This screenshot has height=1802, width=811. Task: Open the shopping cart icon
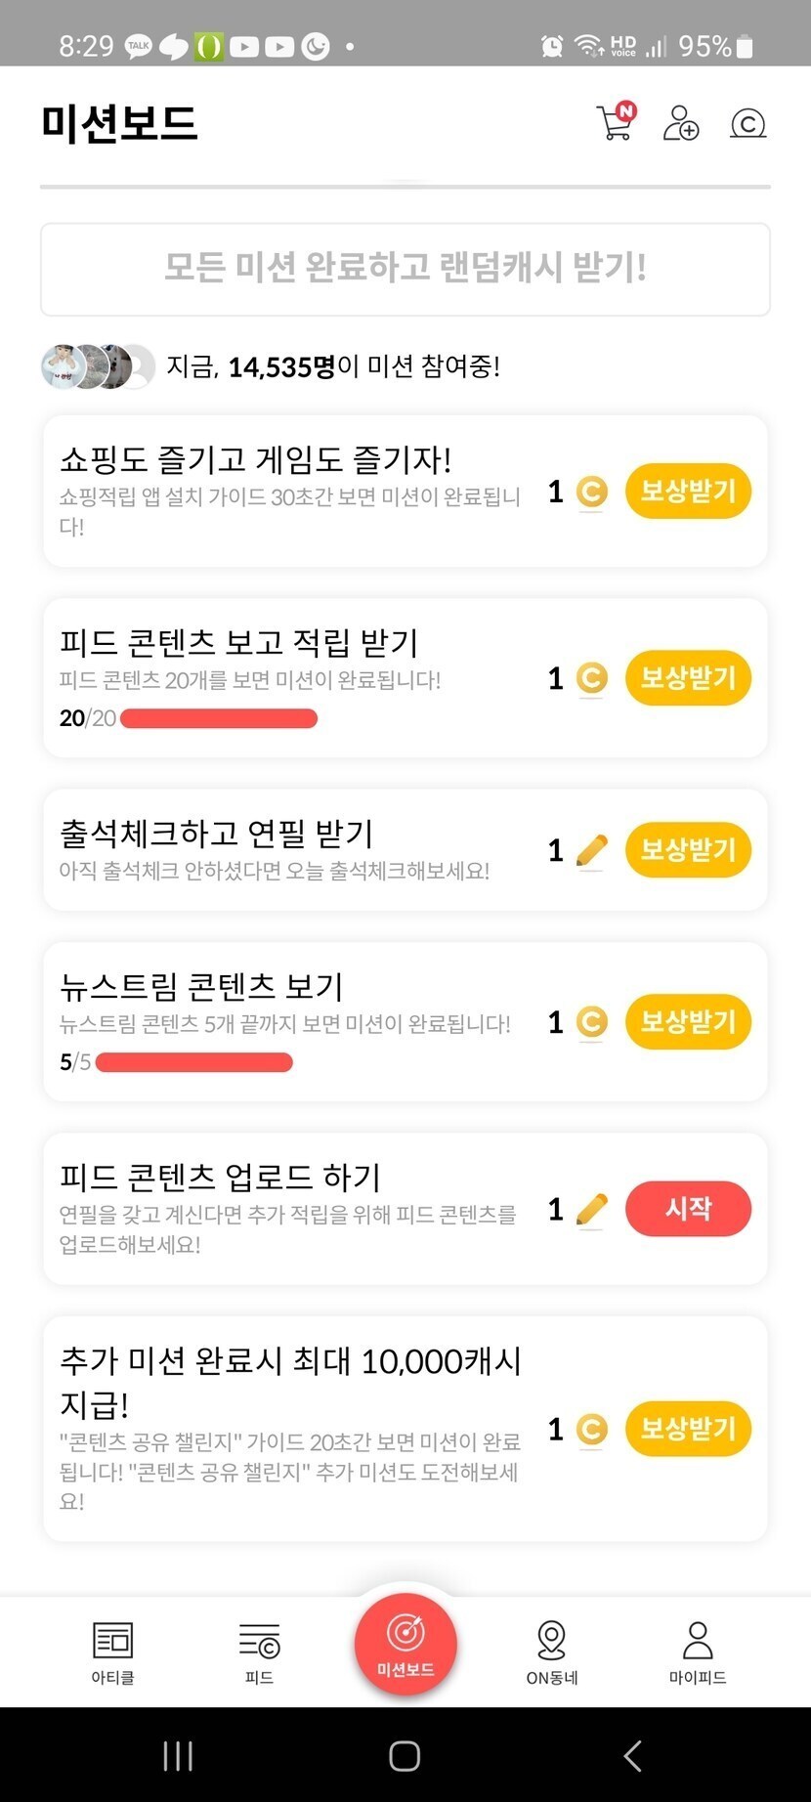click(616, 122)
